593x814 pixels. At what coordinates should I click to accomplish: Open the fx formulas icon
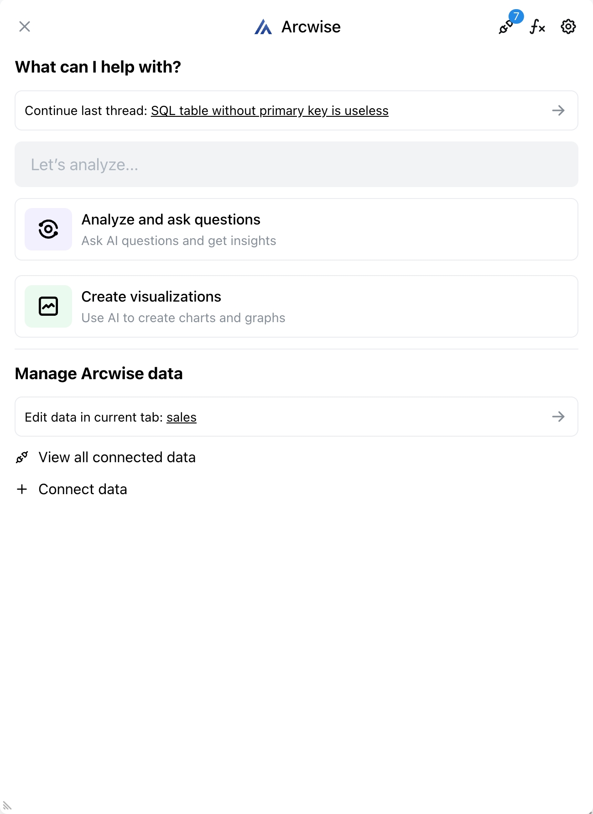537,27
